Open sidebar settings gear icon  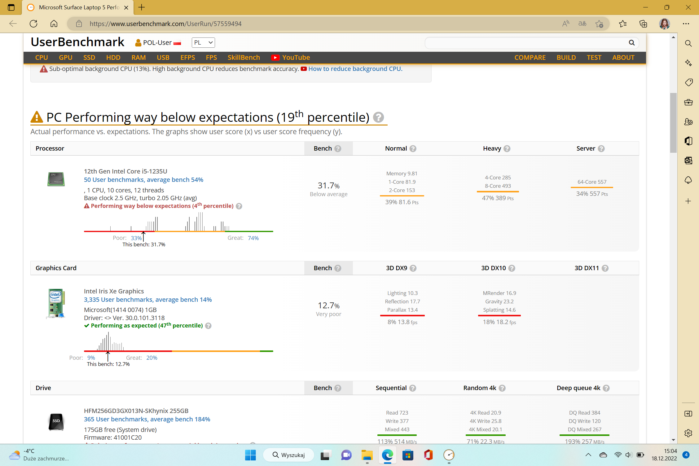pyautogui.click(x=688, y=433)
